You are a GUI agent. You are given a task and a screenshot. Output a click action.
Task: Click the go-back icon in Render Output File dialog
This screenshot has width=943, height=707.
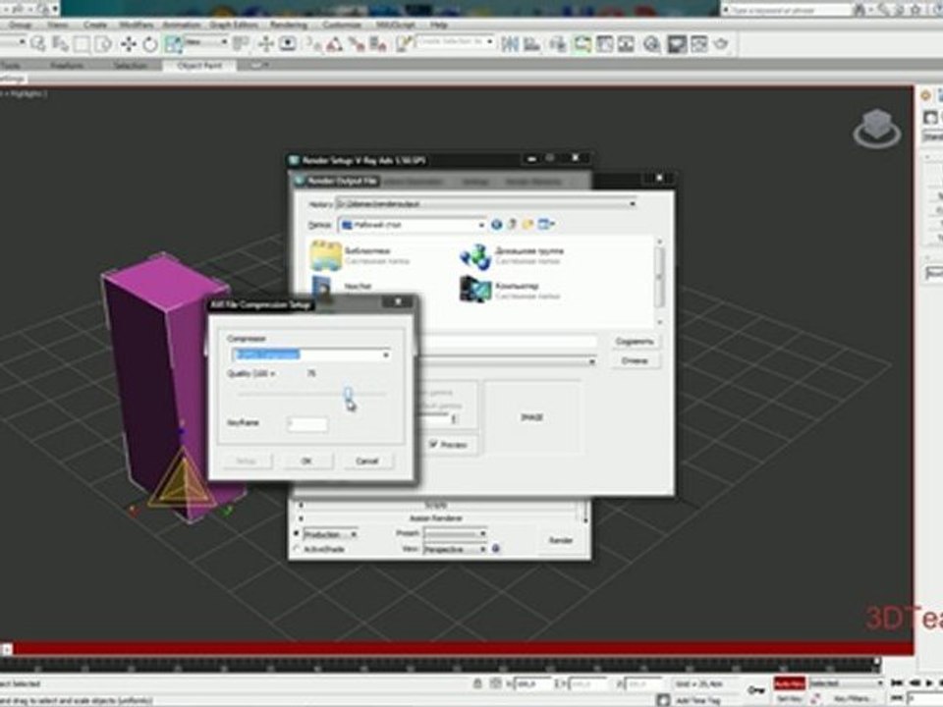coord(496,224)
